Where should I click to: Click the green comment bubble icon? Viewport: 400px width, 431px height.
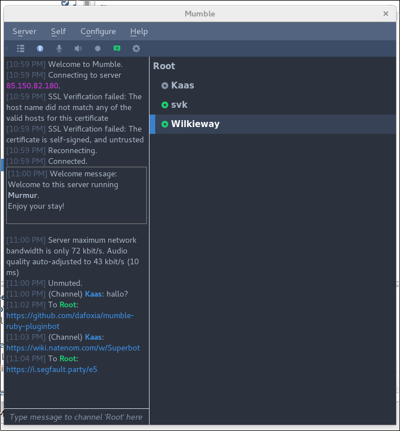click(117, 49)
